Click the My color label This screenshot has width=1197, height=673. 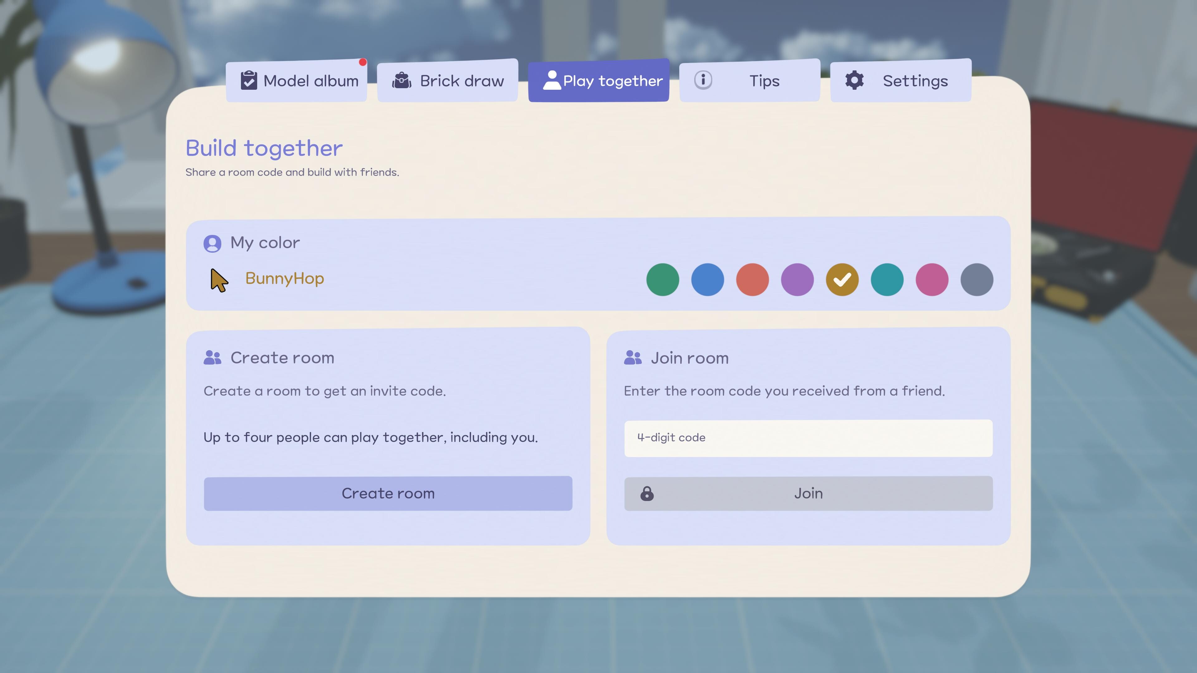(x=265, y=243)
